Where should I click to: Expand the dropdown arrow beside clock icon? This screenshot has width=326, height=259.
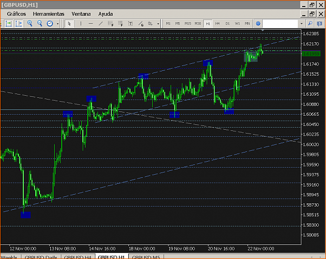point(57,24)
